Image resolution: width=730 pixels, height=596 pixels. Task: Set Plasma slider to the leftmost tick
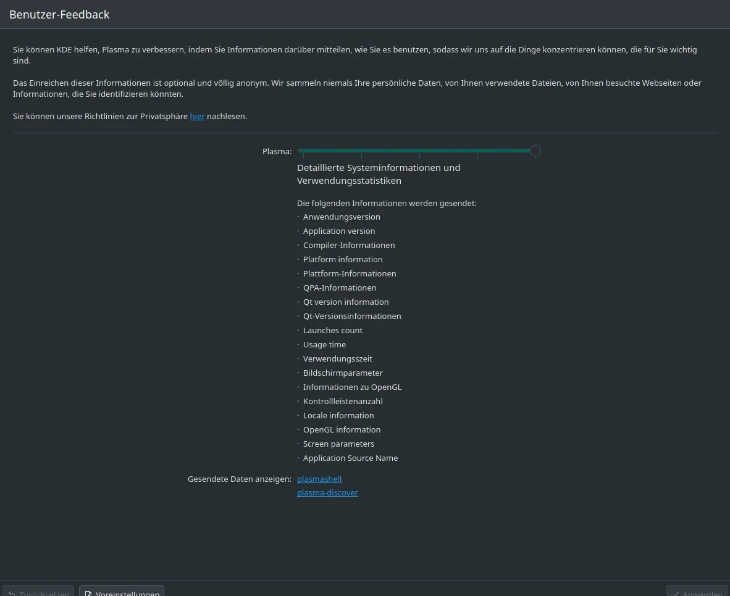303,151
